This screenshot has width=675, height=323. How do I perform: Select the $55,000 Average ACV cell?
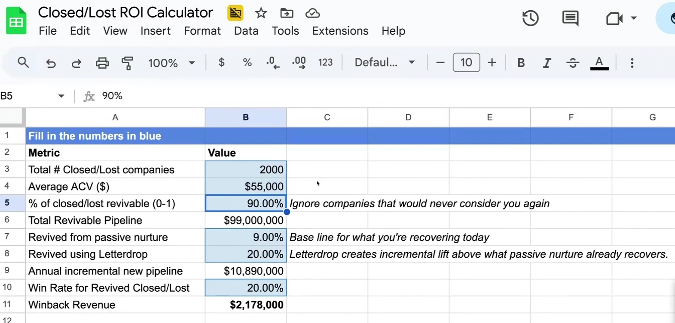pyautogui.click(x=246, y=186)
